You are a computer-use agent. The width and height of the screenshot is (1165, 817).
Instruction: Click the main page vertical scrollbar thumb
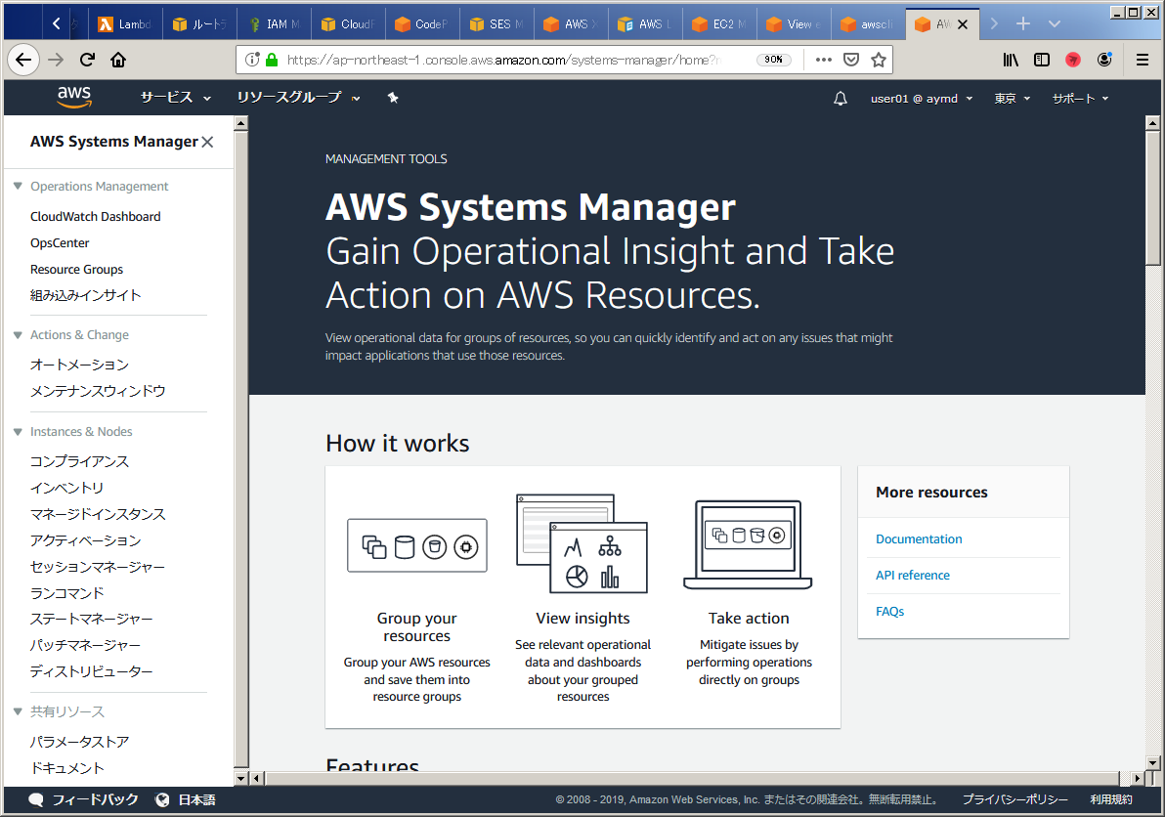click(x=1152, y=197)
